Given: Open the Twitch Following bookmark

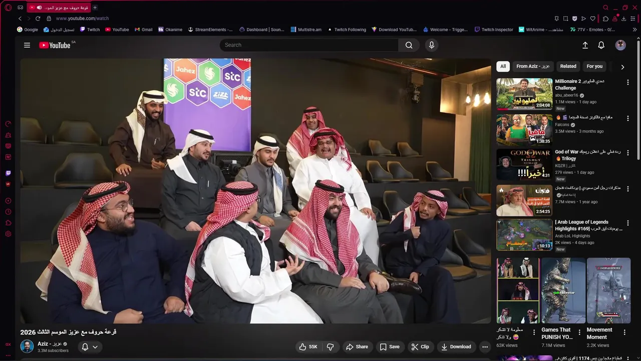Looking at the screenshot, I should click(347, 30).
